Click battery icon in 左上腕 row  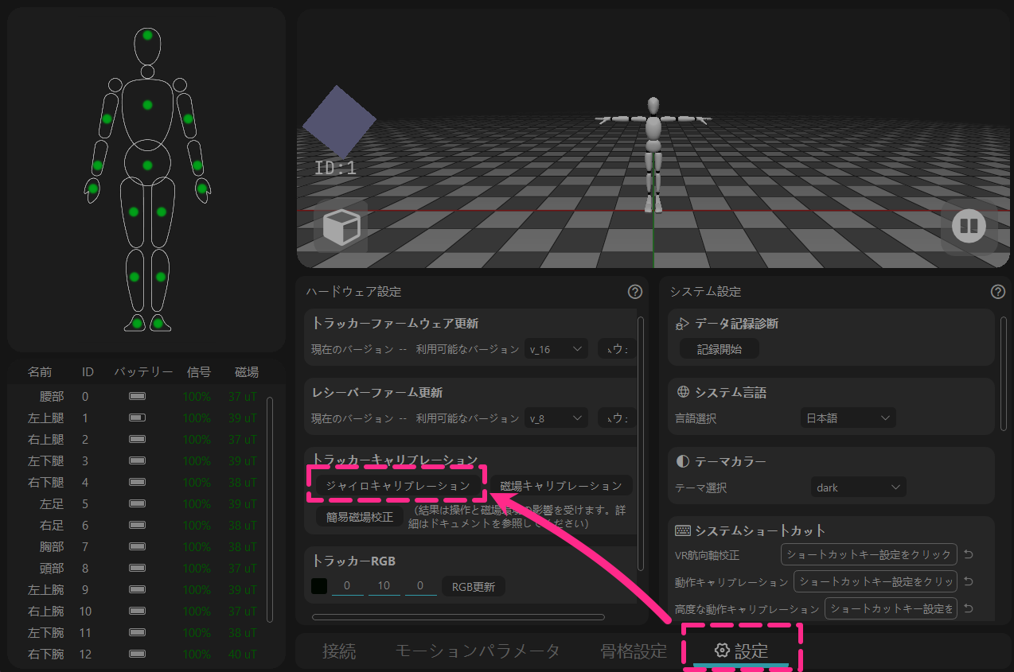[137, 589]
